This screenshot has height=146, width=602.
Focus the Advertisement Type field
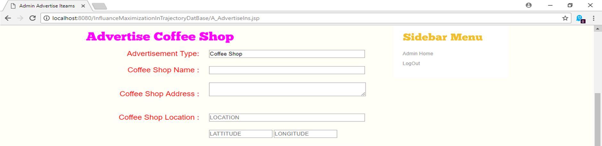287,54
